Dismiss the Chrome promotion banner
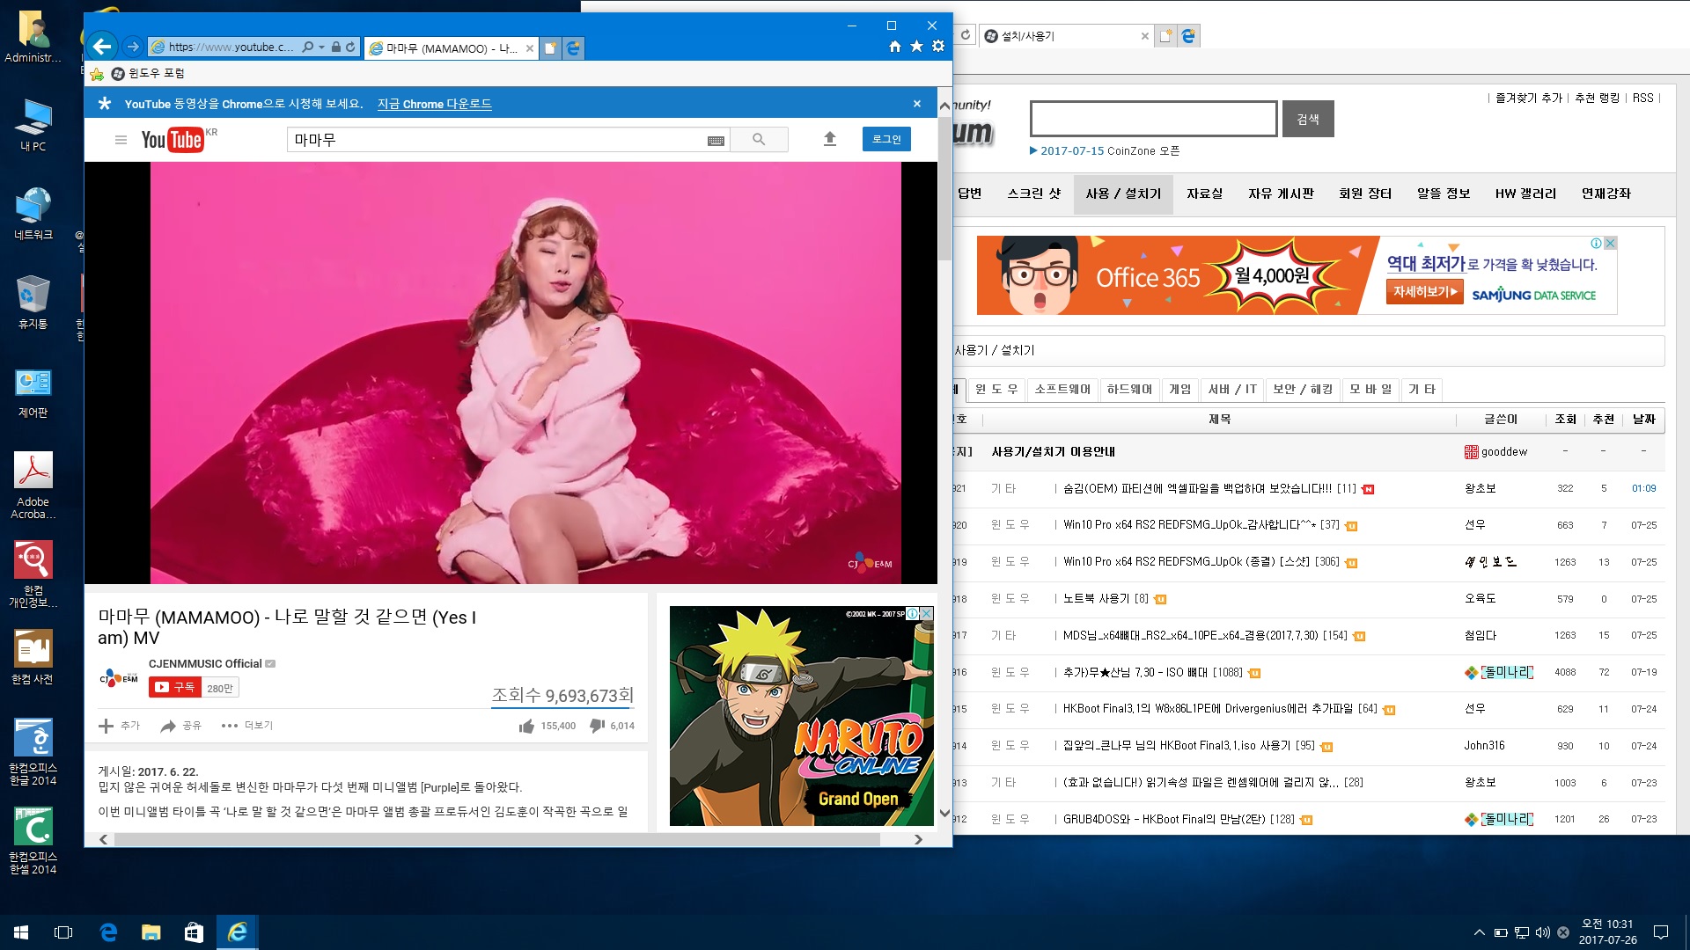The height and width of the screenshot is (950, 1690). [x=917, y=104]
